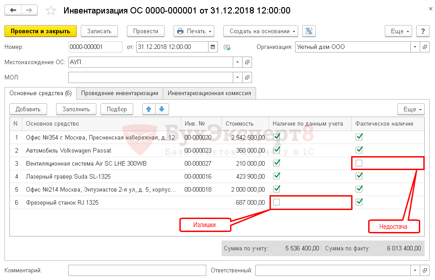Click the help question mark button
This screenshot has width=435, height=280.
coord(422,31)
